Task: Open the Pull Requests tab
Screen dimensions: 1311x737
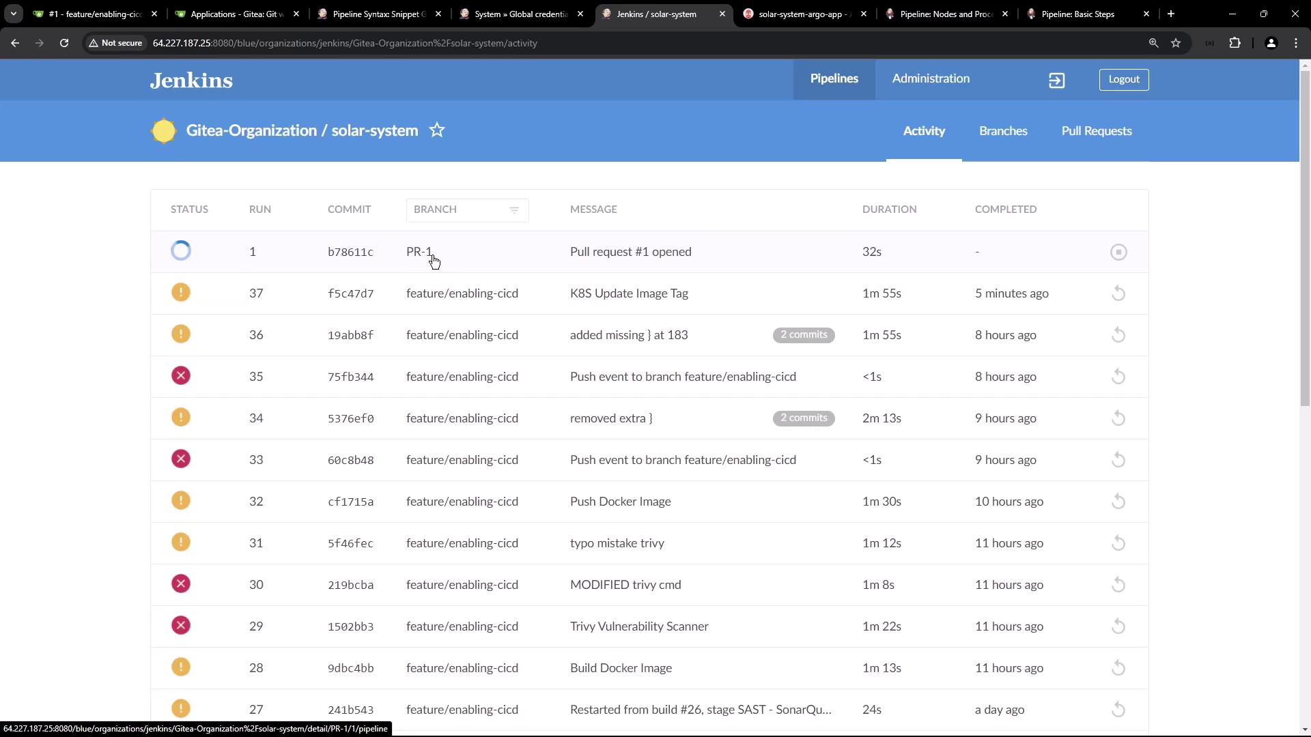Action: pyautogui.click(x=1096, y=131)
